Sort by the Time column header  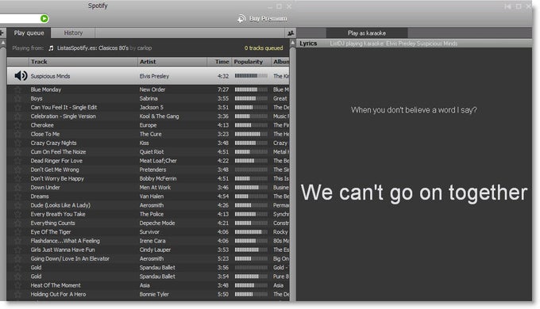(x=219, y=62)
